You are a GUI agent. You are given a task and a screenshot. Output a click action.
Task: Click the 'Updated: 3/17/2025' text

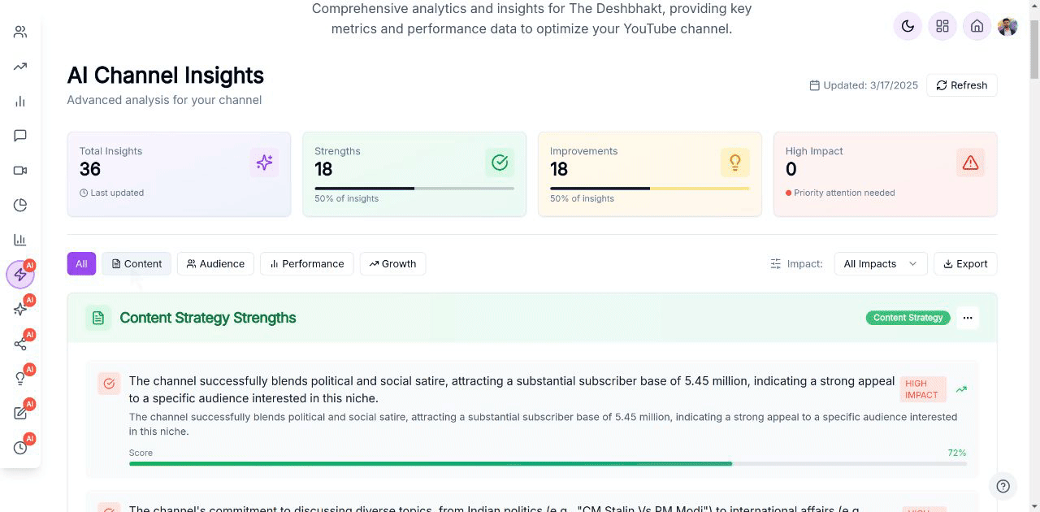click(870, 85)
